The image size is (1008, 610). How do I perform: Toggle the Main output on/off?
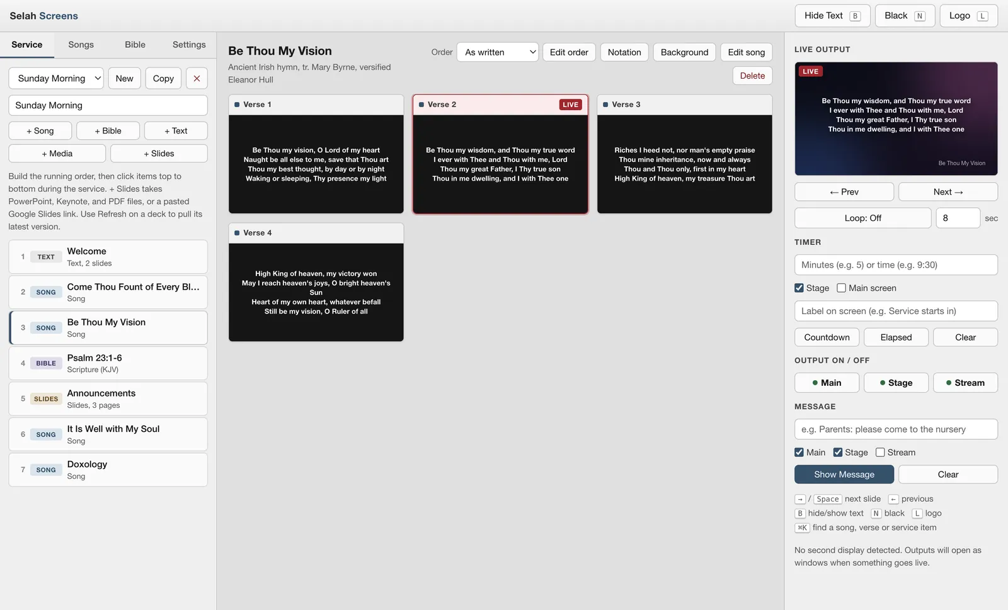827,383
